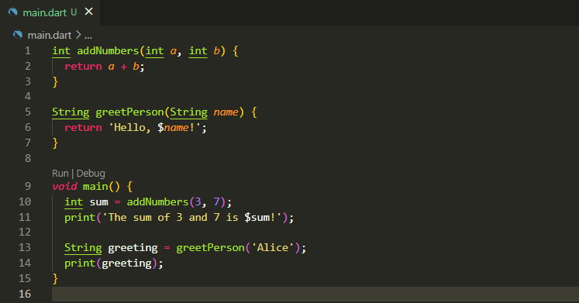Click the closing brace on line 15
Screen dimensions: 579x303
point(55,279)
